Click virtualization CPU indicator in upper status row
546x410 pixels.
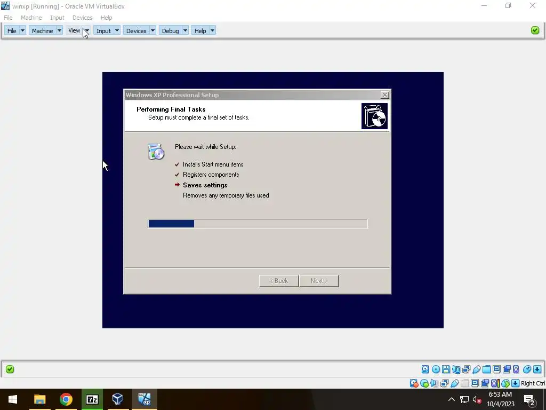(516, 369)
